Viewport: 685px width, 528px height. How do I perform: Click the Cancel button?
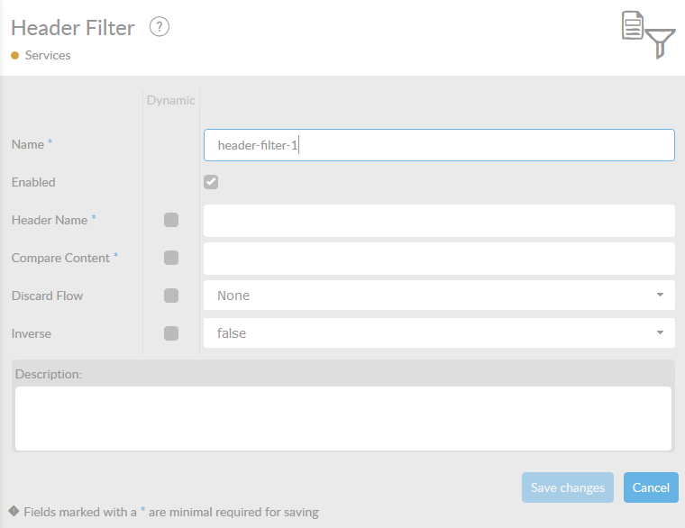point(651,487)
